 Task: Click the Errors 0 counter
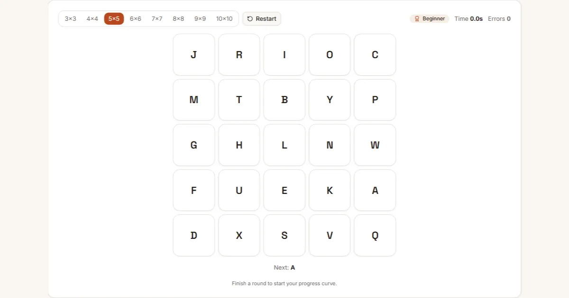click(x=499, y=19)
